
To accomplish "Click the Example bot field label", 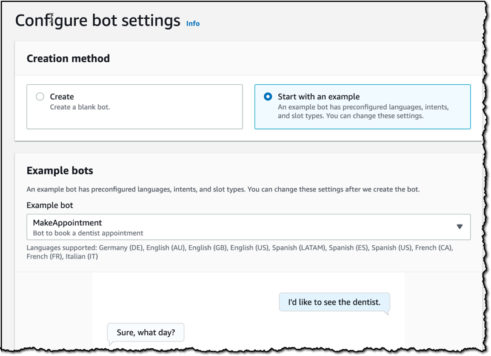I will click(50, 205).
